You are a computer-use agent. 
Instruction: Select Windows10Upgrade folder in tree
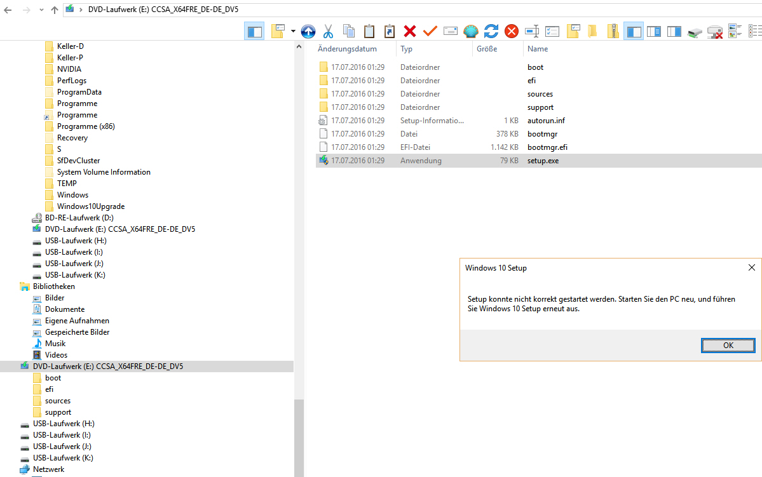90,206
